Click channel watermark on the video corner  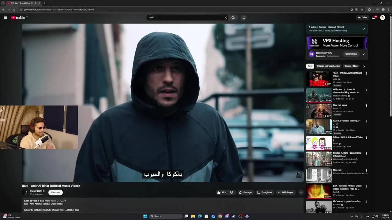[299, 175]
